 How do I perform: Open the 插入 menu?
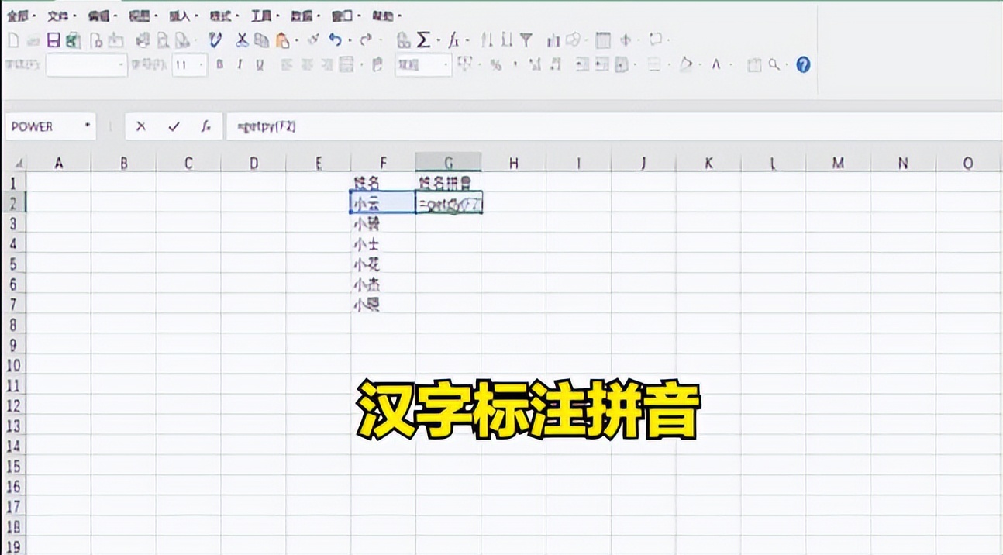[180, 16]
